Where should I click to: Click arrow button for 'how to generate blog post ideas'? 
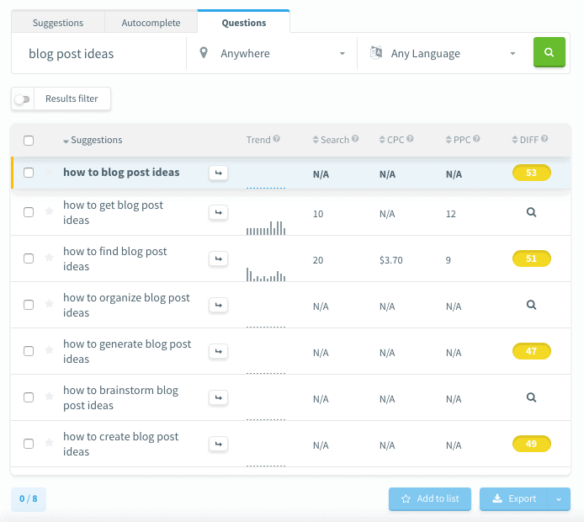tap(218, 351)
